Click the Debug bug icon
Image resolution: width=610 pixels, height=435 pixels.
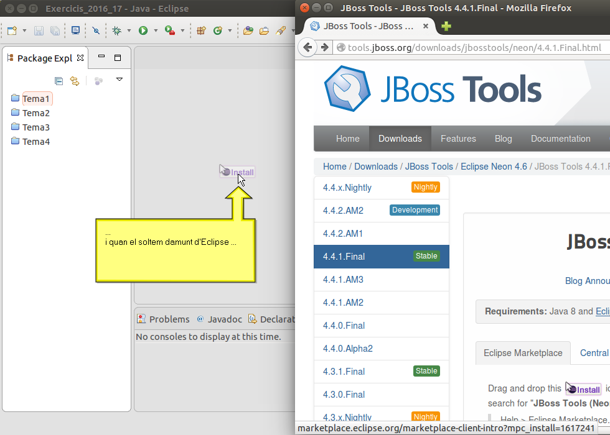coord(116,30)
